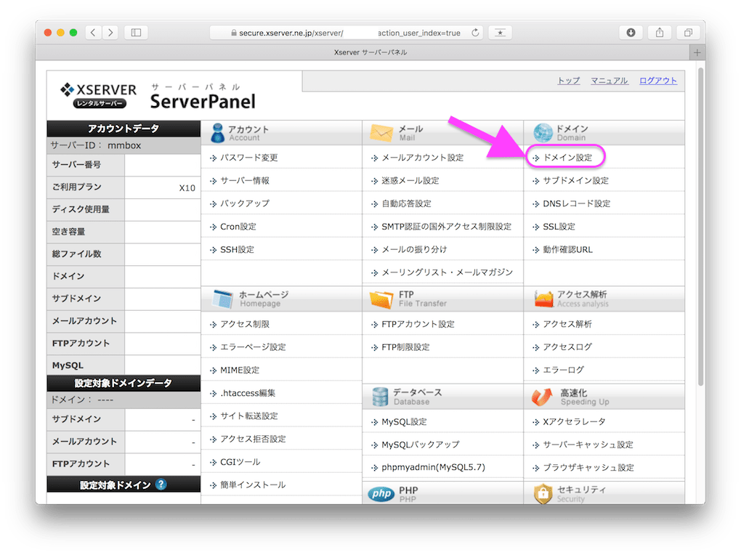Click the Security padlock icon

pos(543,494)
